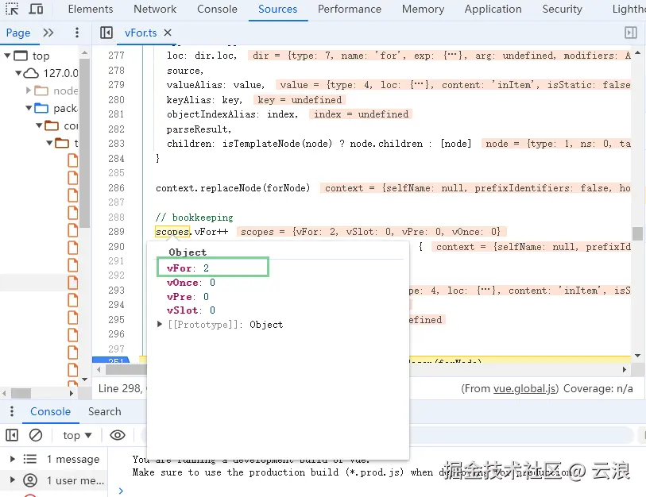The image size is (646, 497).
Task: Click the scopes variable on line 289
Action: coord(172,232)
